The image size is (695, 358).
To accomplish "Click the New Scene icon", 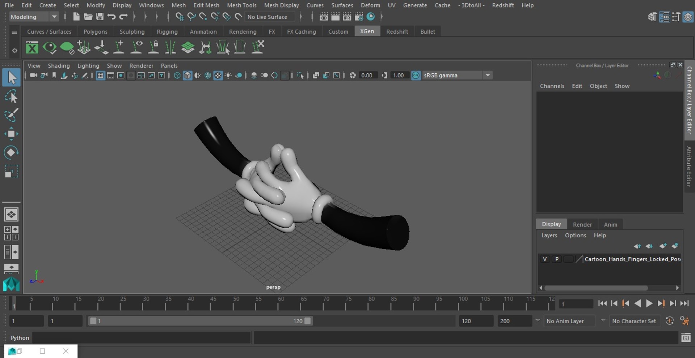I will click(76, 17).
